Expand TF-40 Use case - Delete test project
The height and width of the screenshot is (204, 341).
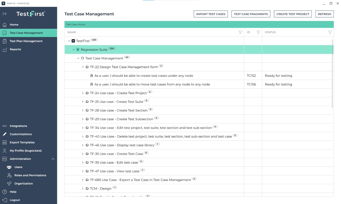point(83,136)
